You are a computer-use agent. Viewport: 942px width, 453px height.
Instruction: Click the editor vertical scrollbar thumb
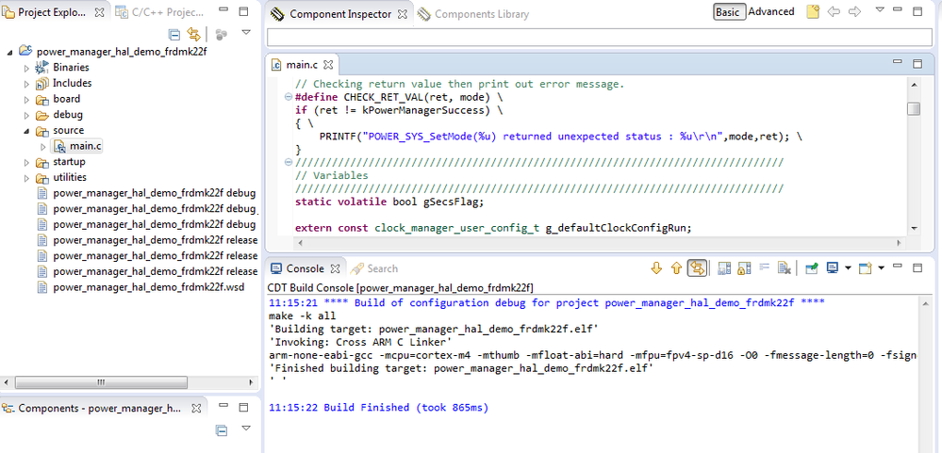point(913,108)
